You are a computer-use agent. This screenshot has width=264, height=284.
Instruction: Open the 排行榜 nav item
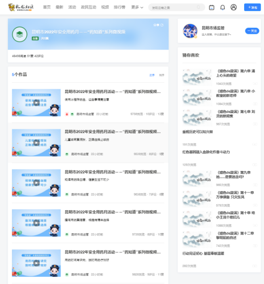(x=119, y=7)
